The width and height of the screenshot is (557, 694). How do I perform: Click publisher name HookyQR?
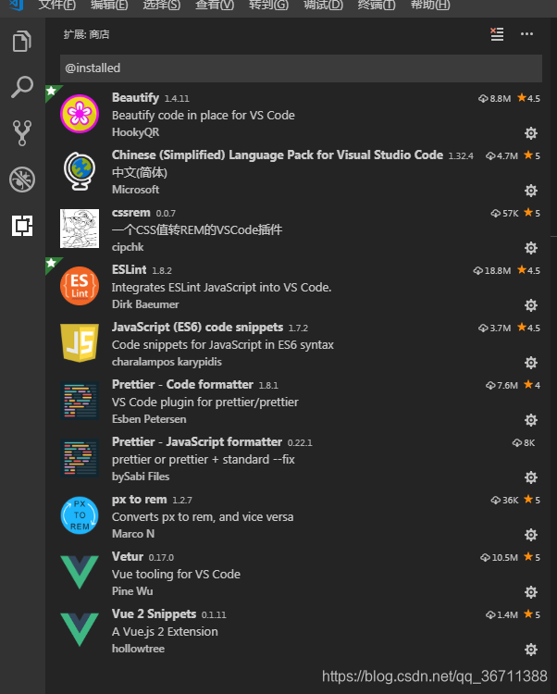pyautogui.click(x=135, y=132)
